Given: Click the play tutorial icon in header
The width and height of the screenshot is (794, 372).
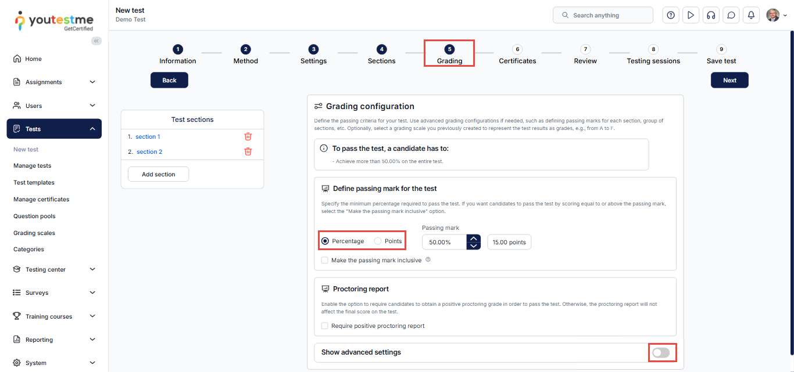Looking at the screenshot, I should pos(691,15).
